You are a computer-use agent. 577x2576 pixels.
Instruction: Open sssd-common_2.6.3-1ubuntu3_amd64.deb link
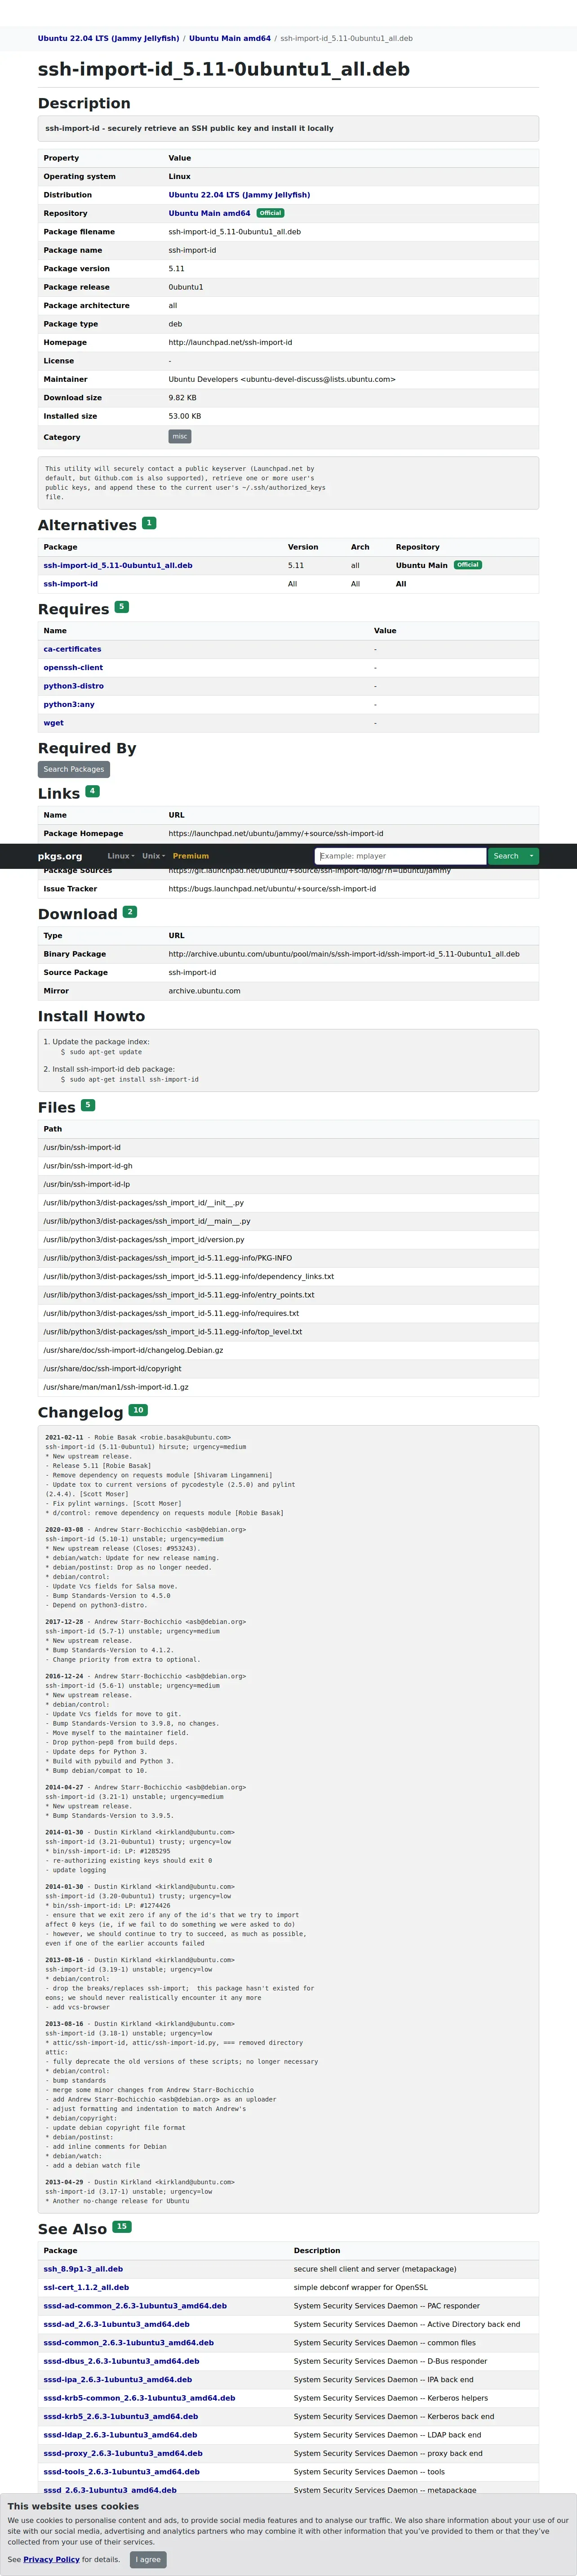point(128,2343)
